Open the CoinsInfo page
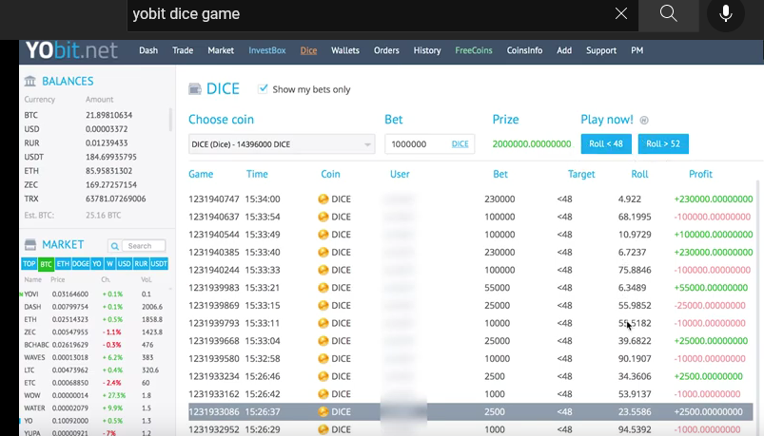Image resolution: width=764 pixels, height=436 pixels. [x=524, y=50]
